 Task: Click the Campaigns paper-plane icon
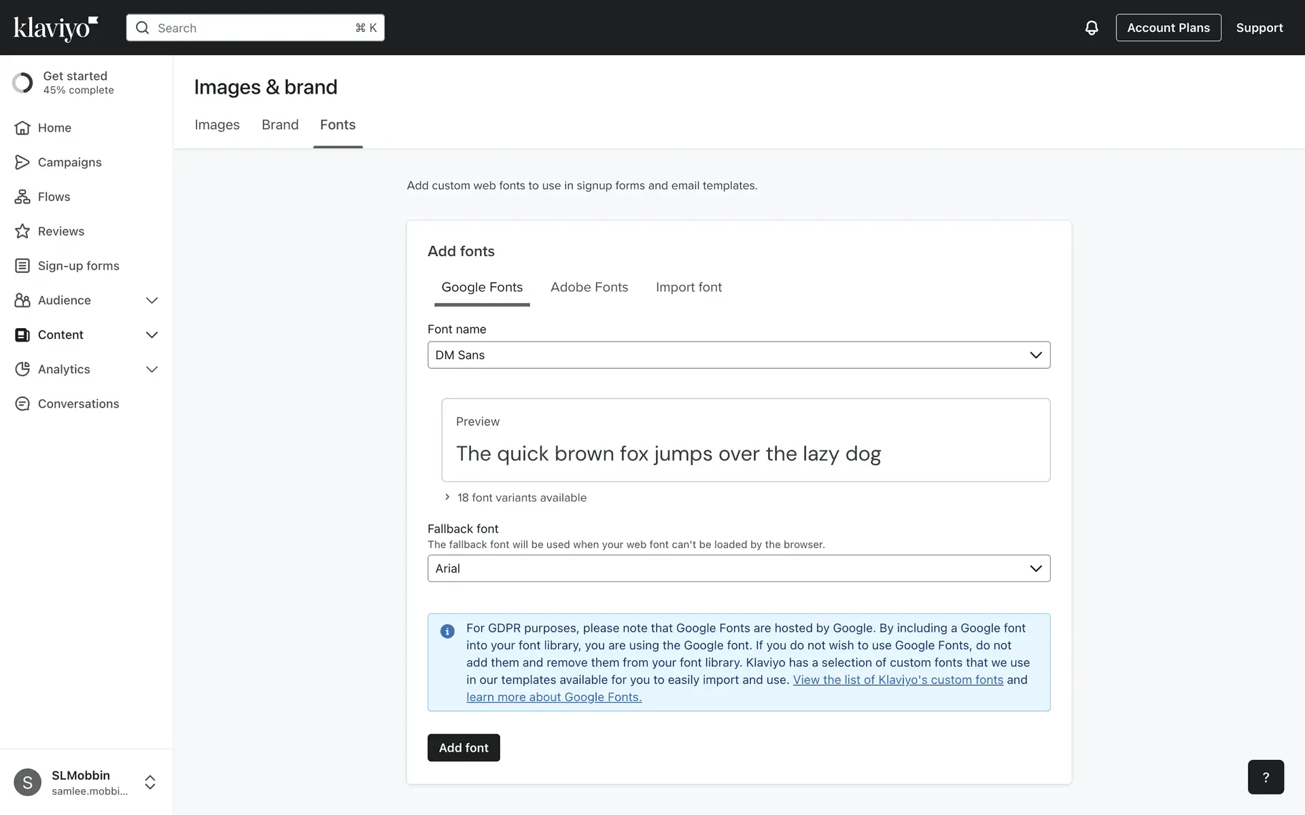22,162
